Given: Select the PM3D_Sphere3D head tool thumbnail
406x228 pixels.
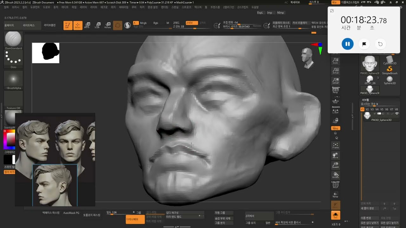Looking at the screenshot, I should coord(370,65).
